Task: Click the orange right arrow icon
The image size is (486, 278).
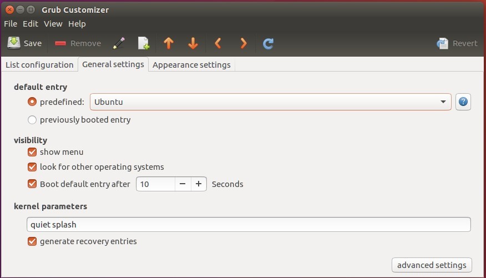Action: (x=244, y=43)
